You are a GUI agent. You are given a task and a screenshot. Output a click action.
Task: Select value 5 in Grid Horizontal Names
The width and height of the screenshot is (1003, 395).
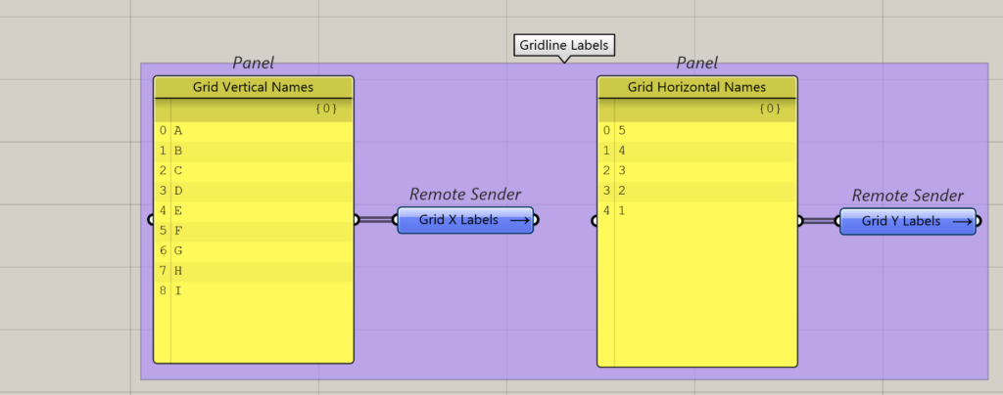pos(621,130)
